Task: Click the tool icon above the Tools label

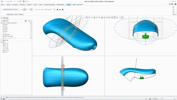Action: coord(173,12)
